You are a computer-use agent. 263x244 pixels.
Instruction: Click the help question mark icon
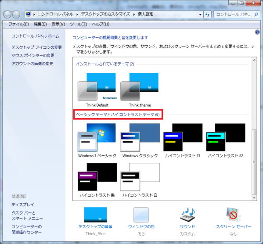(x=257, y=32)
